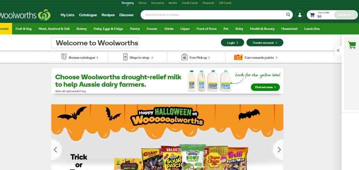Collapse the side cart panel with double chevron

338,50
